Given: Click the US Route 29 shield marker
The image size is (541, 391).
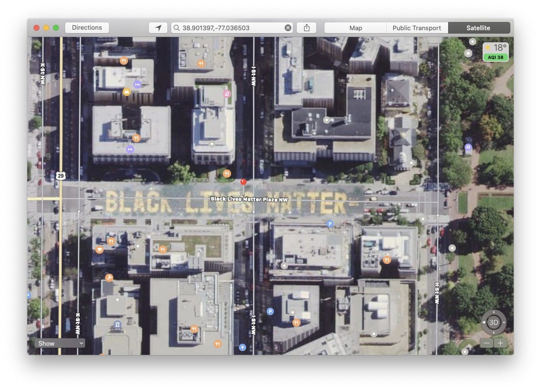Looking at the screenshot, I should (x=60, y=176).
